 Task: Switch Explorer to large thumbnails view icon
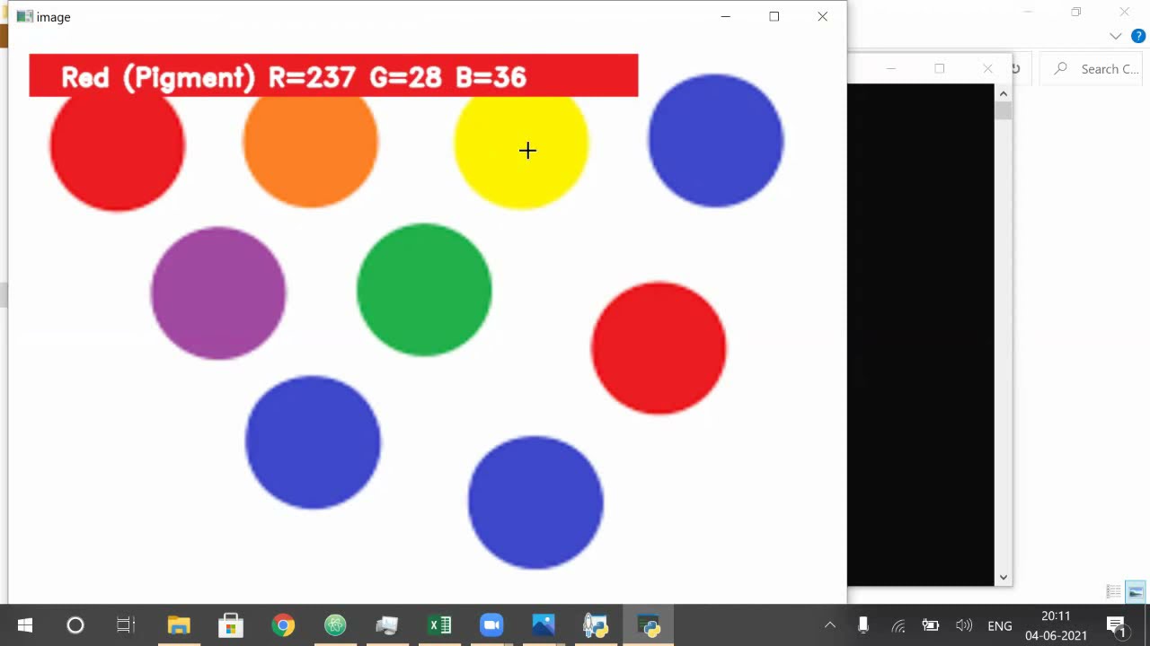(x=1136, y=592)
